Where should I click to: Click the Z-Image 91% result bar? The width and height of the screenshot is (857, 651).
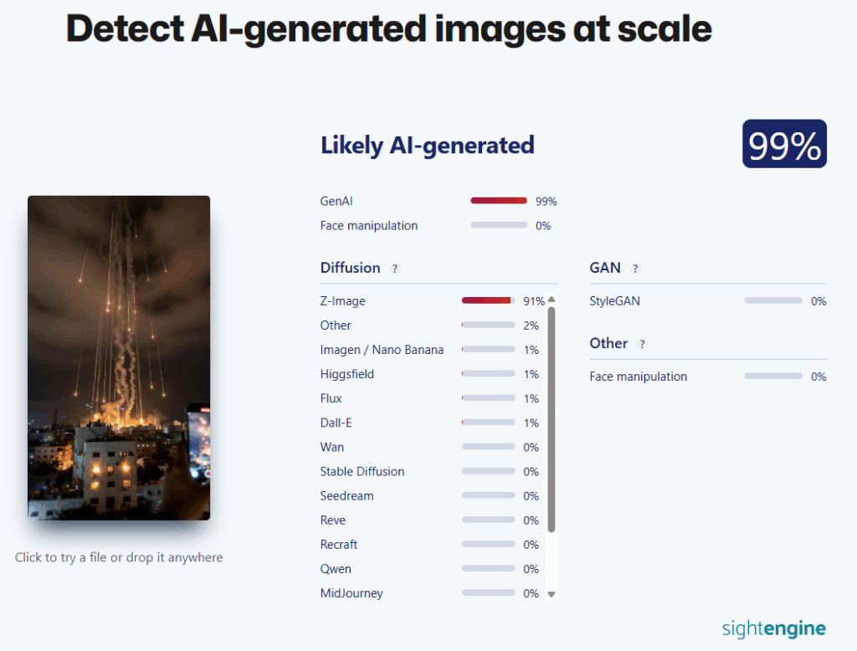[488, 300]
